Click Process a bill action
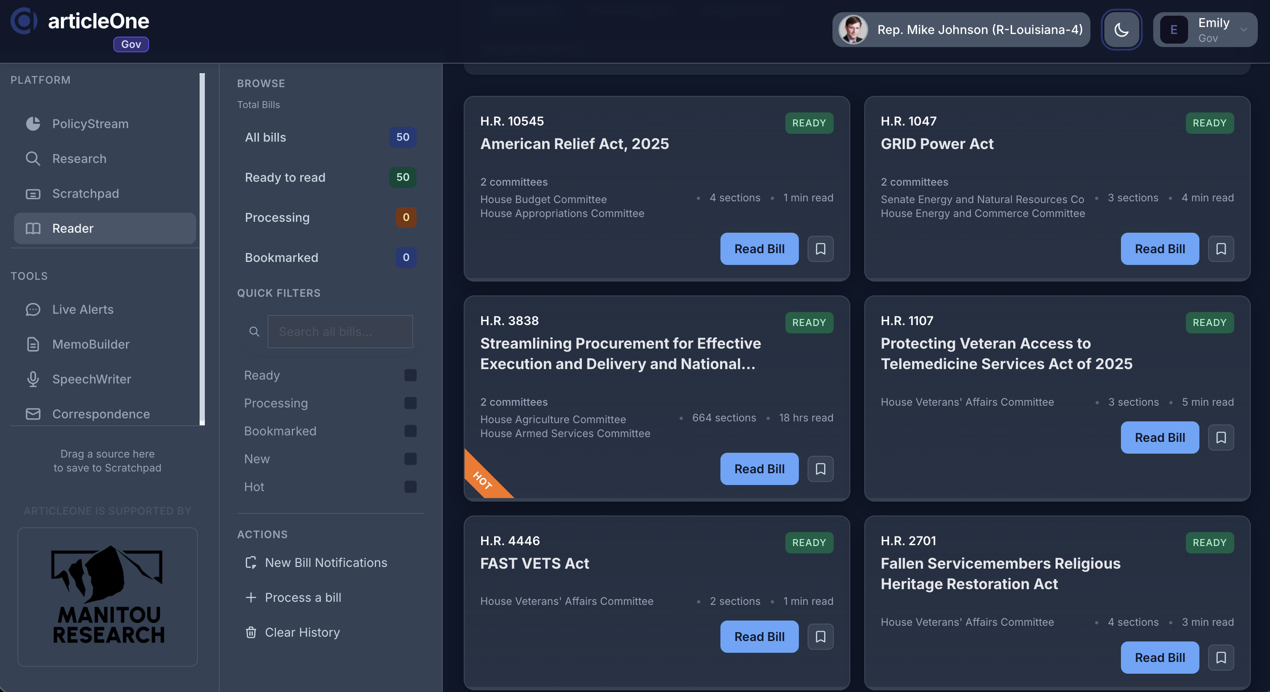Image resolution: width=1270 pixels, height=692 pixels. point(303,597)
